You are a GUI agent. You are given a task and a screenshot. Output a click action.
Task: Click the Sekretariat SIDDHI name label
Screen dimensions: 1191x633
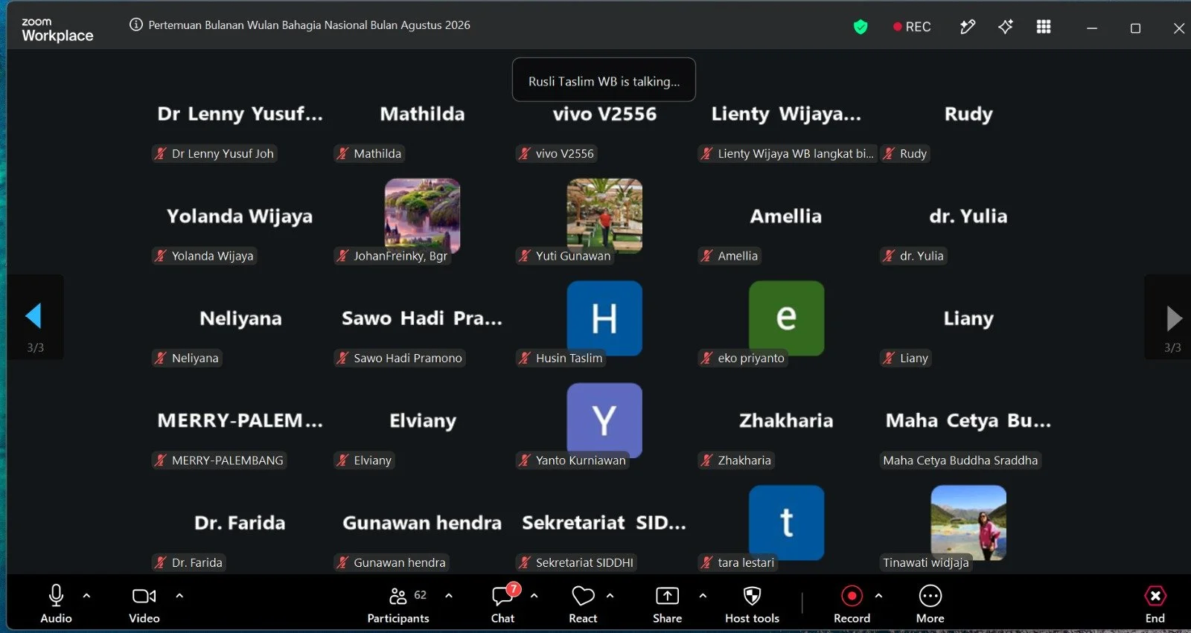tap(577, 562)
